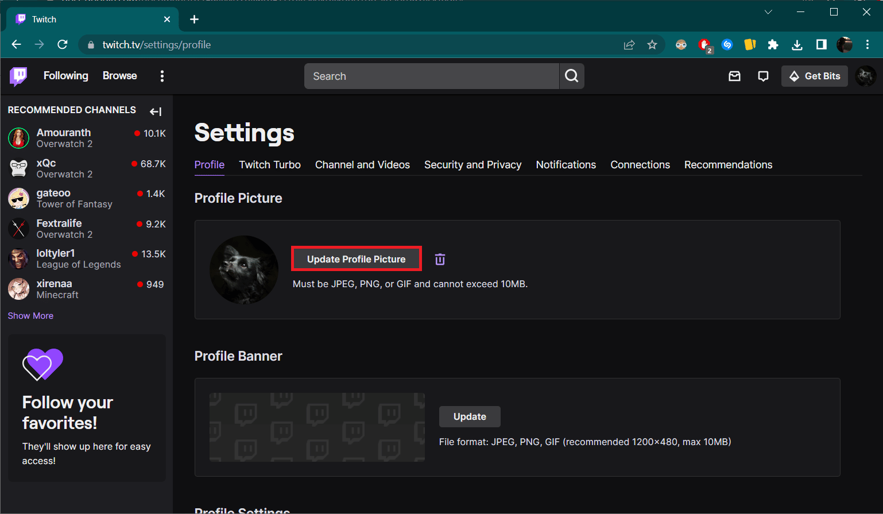
Task: Click the red ad blocker extension icon
Action: [x=704, y=45]
